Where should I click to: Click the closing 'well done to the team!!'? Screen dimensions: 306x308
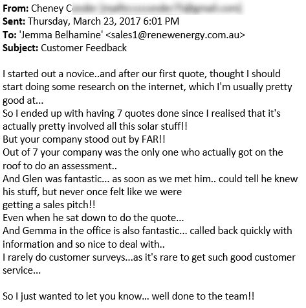pyautogui.click(x=203, y=296)
